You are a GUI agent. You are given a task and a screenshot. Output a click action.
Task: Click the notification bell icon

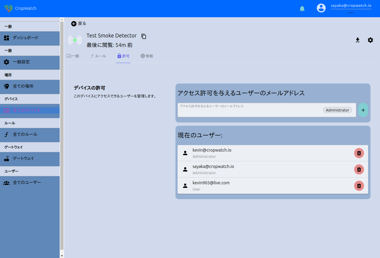tap(302, 9)
